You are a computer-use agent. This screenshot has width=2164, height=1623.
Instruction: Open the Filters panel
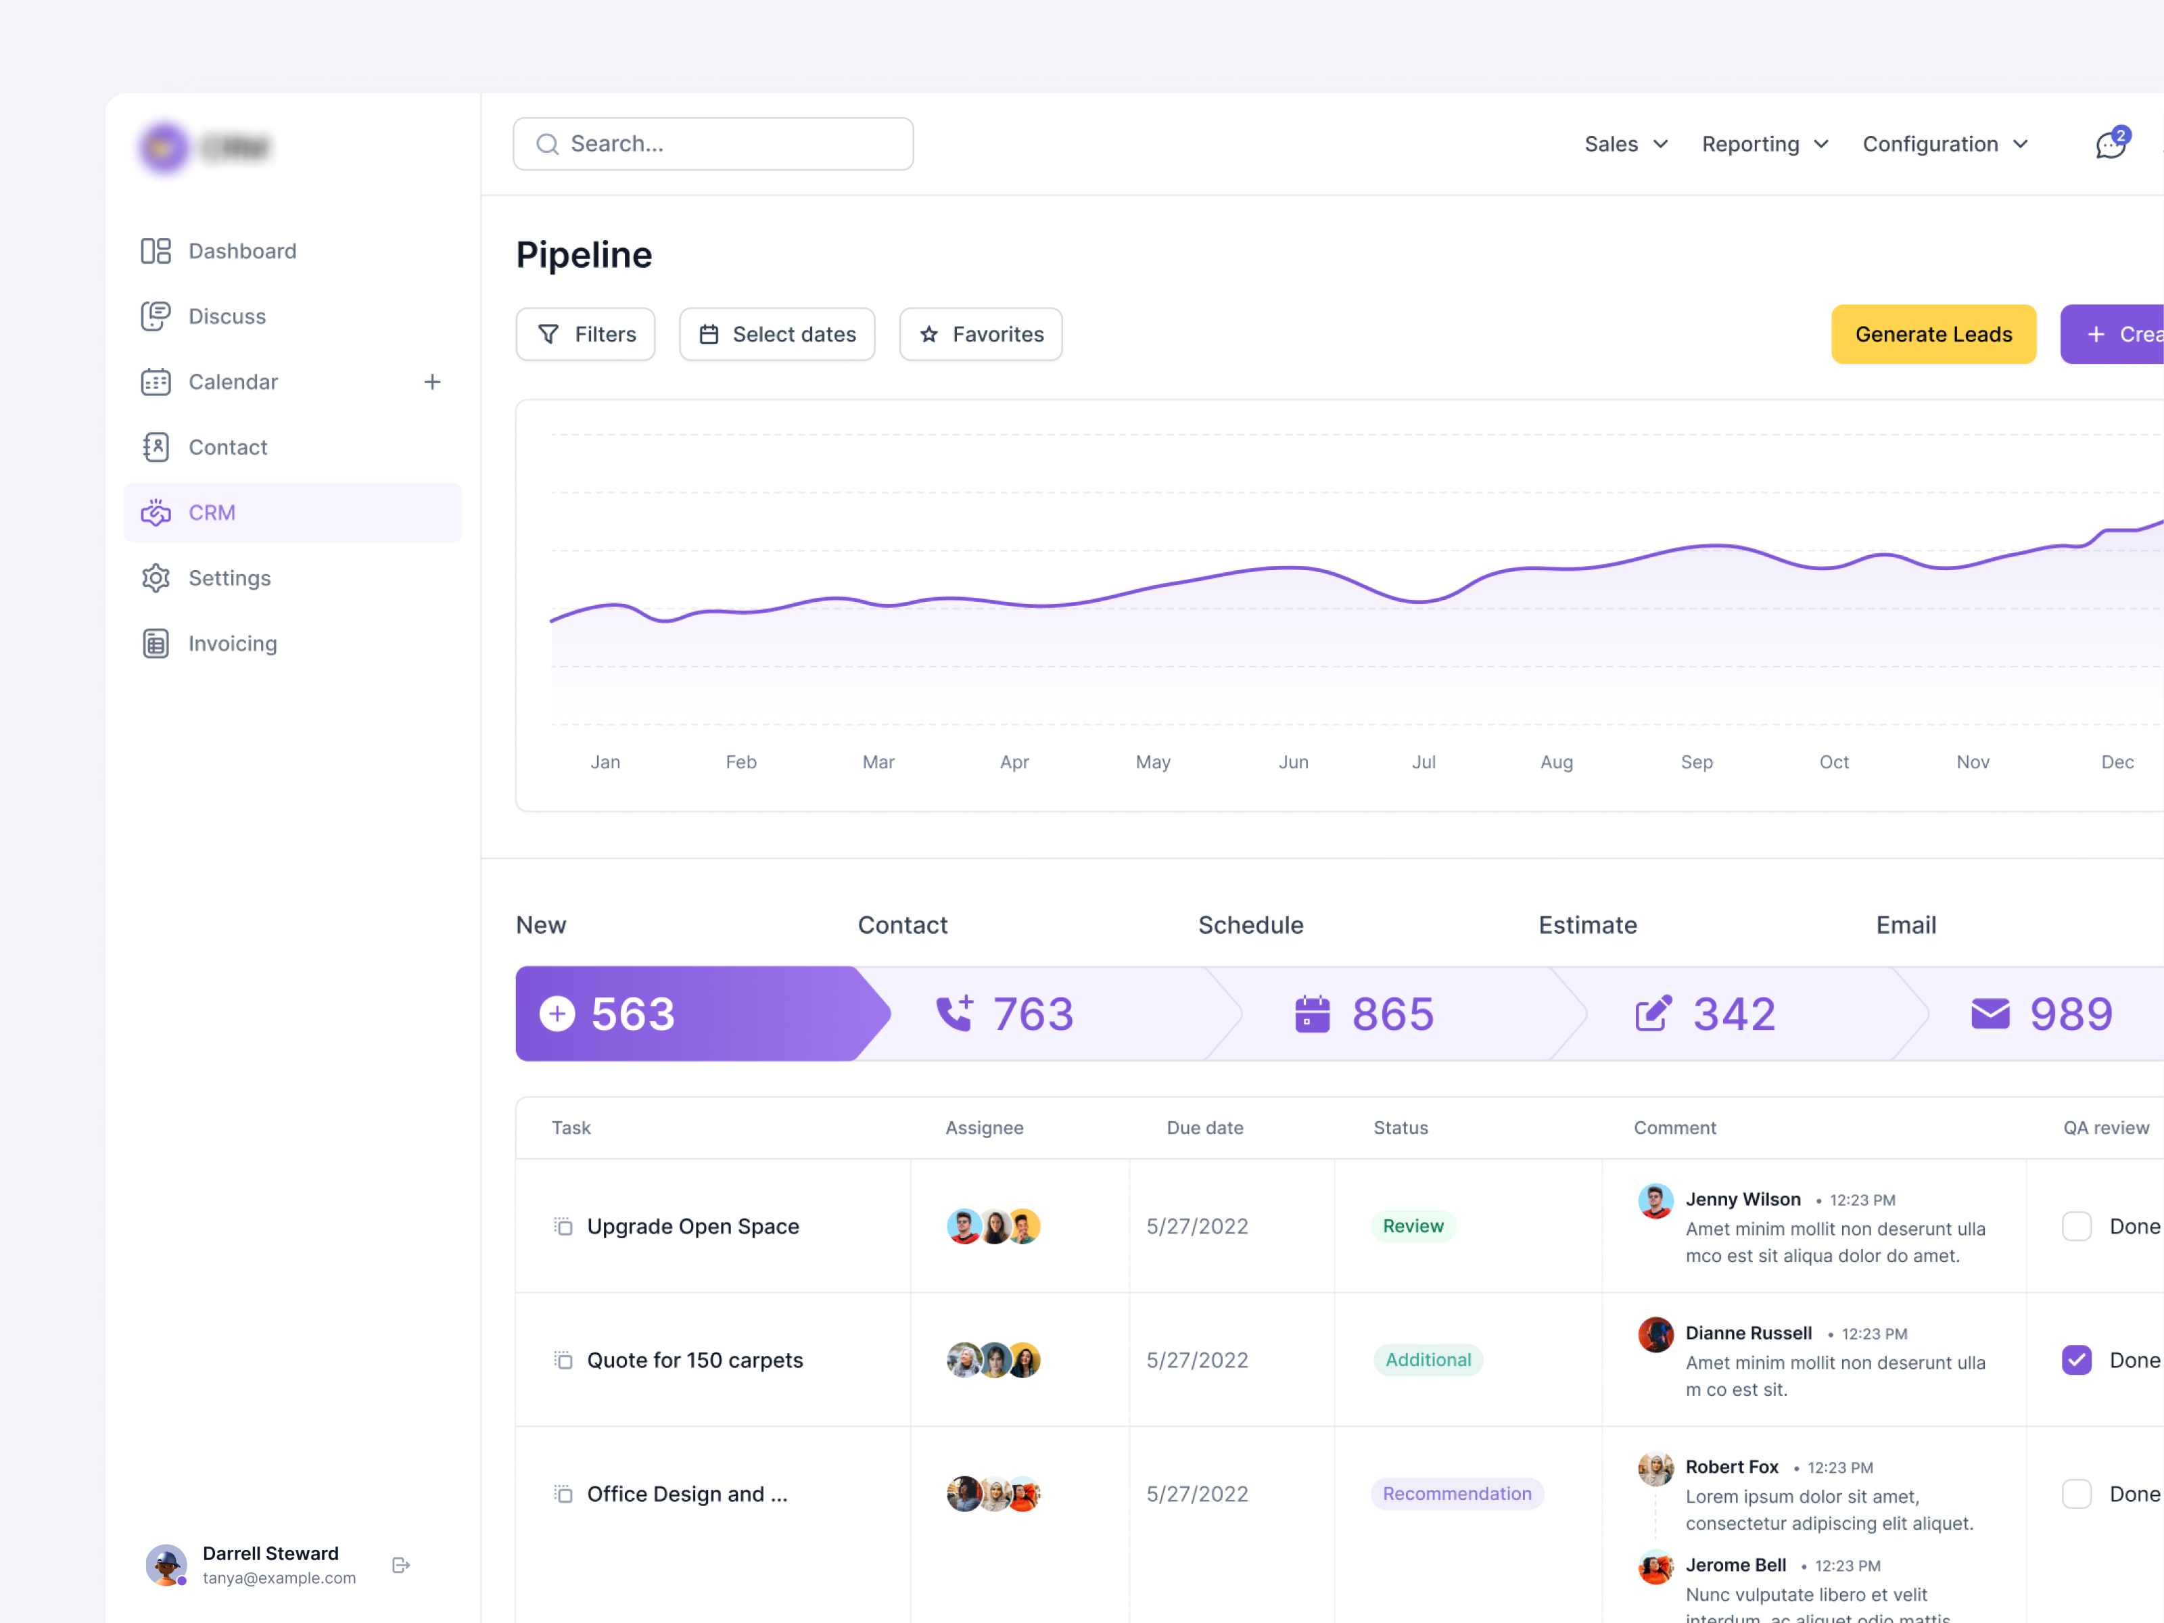pyautogui.click(x=585, y=333)
